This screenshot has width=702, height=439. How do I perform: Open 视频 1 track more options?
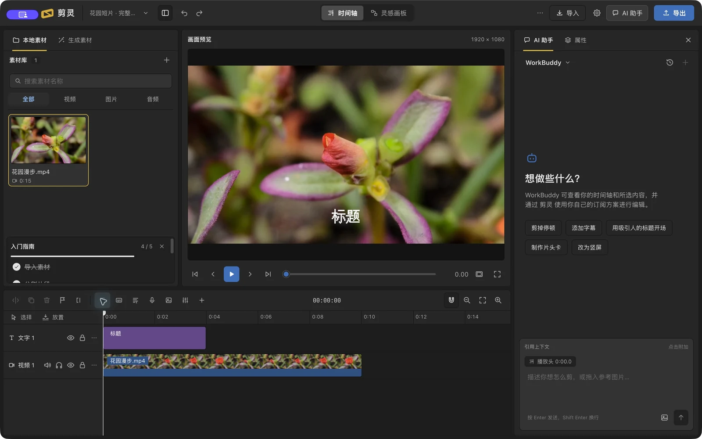[94, 365]
